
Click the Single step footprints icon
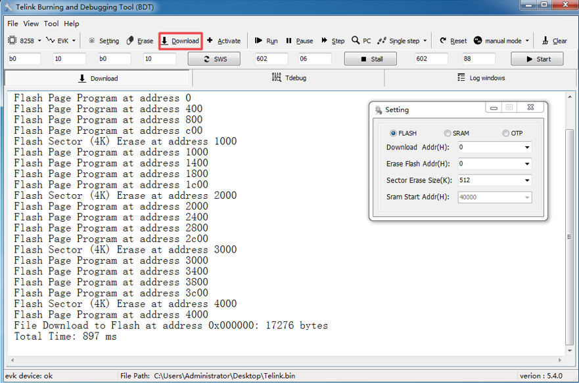[x=382, y=41]
